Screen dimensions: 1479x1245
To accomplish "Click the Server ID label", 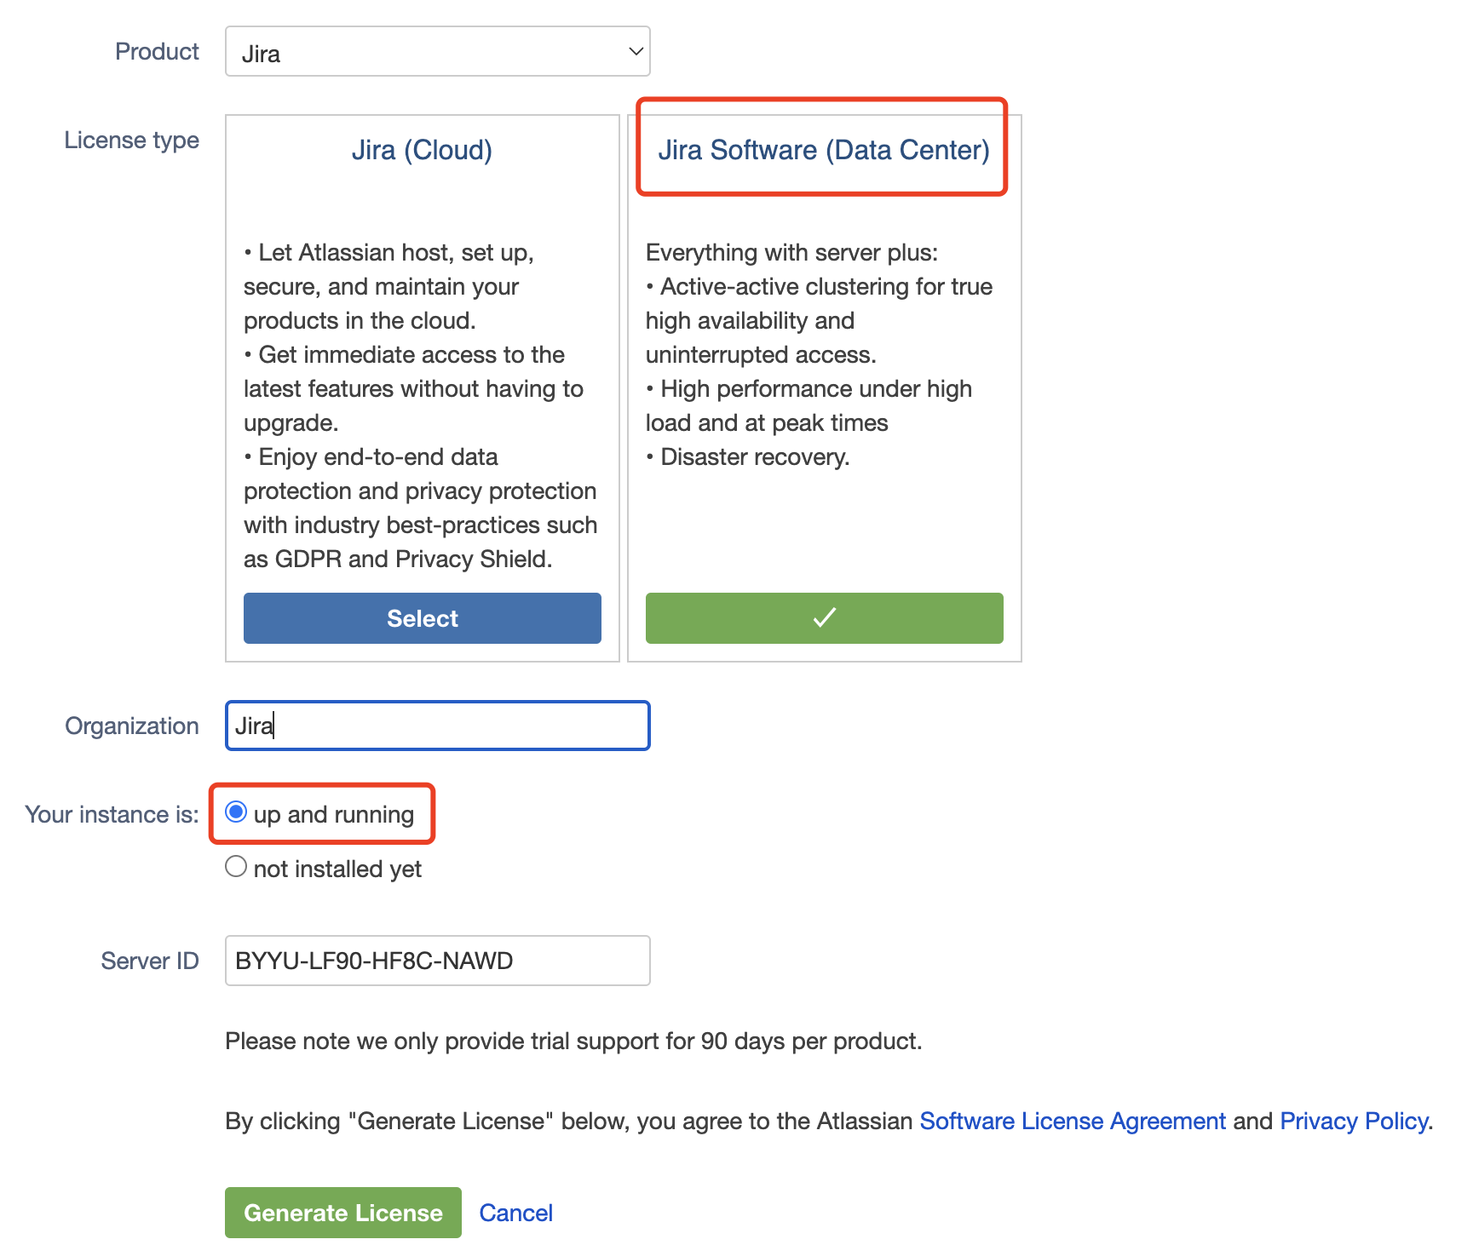I will [x=149, y=961].
